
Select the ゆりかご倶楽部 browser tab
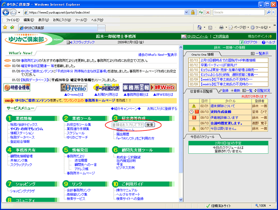pos(58,28)
